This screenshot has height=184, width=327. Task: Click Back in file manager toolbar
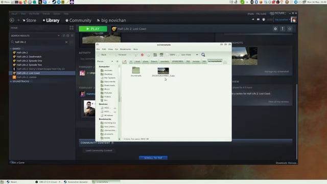[102, 55]
